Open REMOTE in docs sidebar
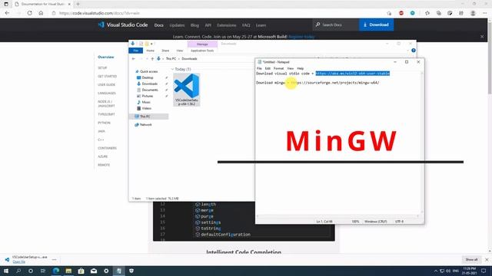The width and height of the screenshot is (492, 276). (x=104, y=165)
